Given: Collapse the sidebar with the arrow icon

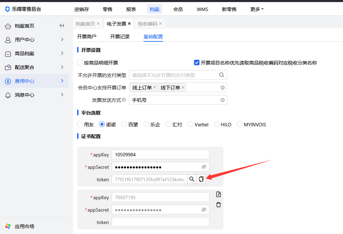Looking at the screenshot, I should coord(62,26).
